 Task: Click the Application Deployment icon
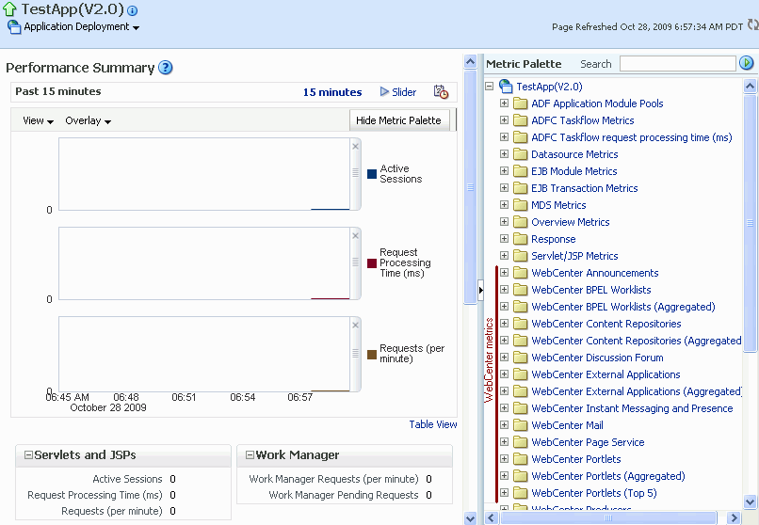[14, 27]
